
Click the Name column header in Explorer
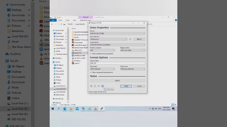coord(74,29)
